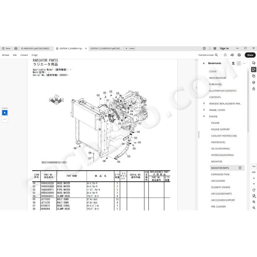Open the Bookmarks options ellipsis
The height and width of the screenshot is (257, 257).
click(x=244, y=63)
